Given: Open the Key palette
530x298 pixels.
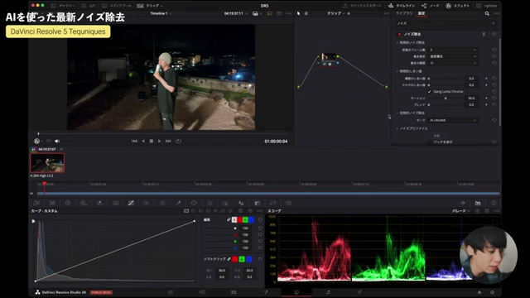Looking at the screenshot, I should click(x=258, y=203).
